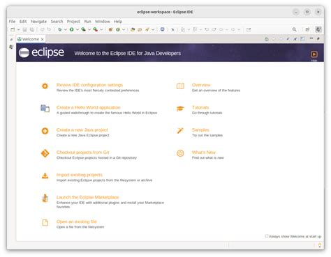Screen dimensions: 331x257
Task: Open the File menu
Action: [12, 22]
